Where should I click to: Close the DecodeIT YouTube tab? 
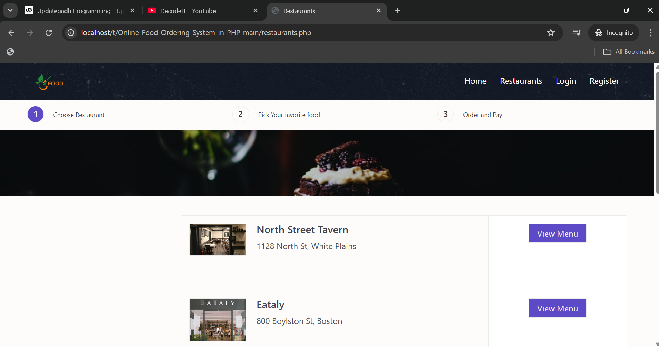pyautogui.click(x=256, y=11)
